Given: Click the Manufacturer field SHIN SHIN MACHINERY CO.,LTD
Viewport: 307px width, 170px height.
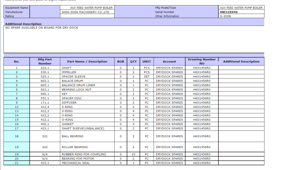Looking at the screenshot, I should 87,12.
